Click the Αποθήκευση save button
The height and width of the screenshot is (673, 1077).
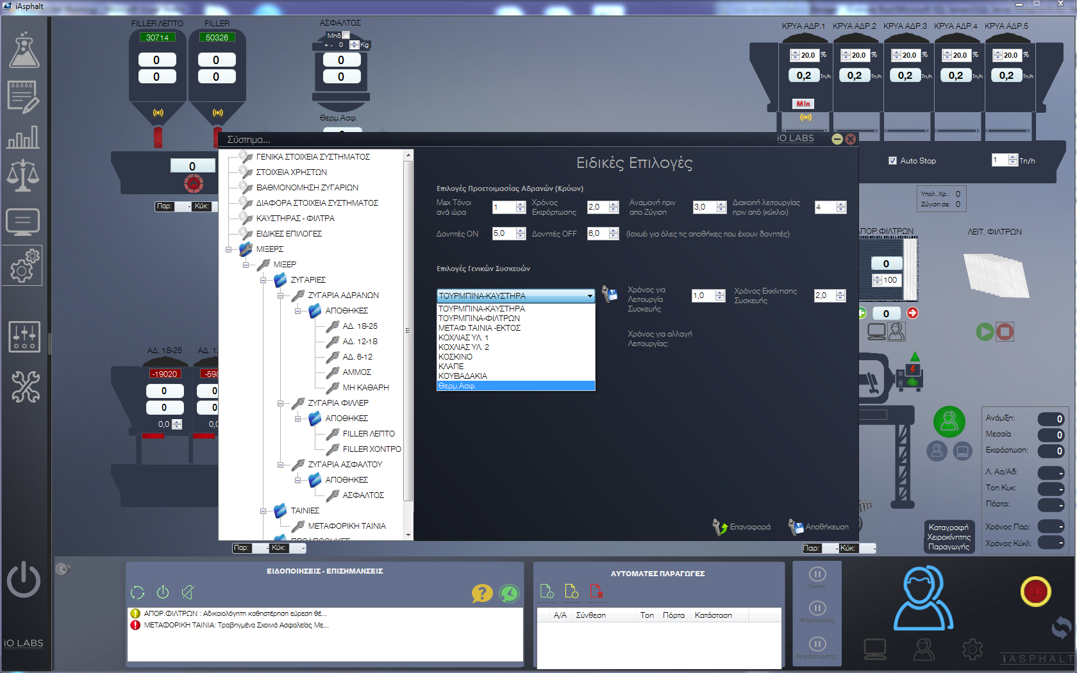pyautogui.click(x=819, y=527)
